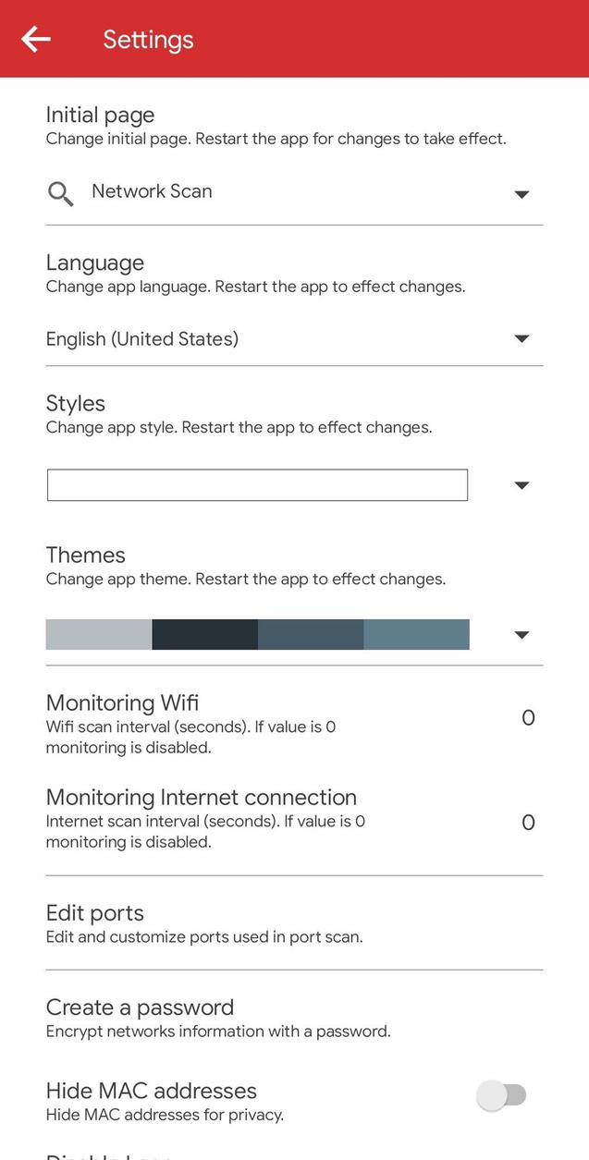589x1160 pixels.
Task: Click the magnifying glass icon beside Network Scan
Action: click(x=59, y=194)
